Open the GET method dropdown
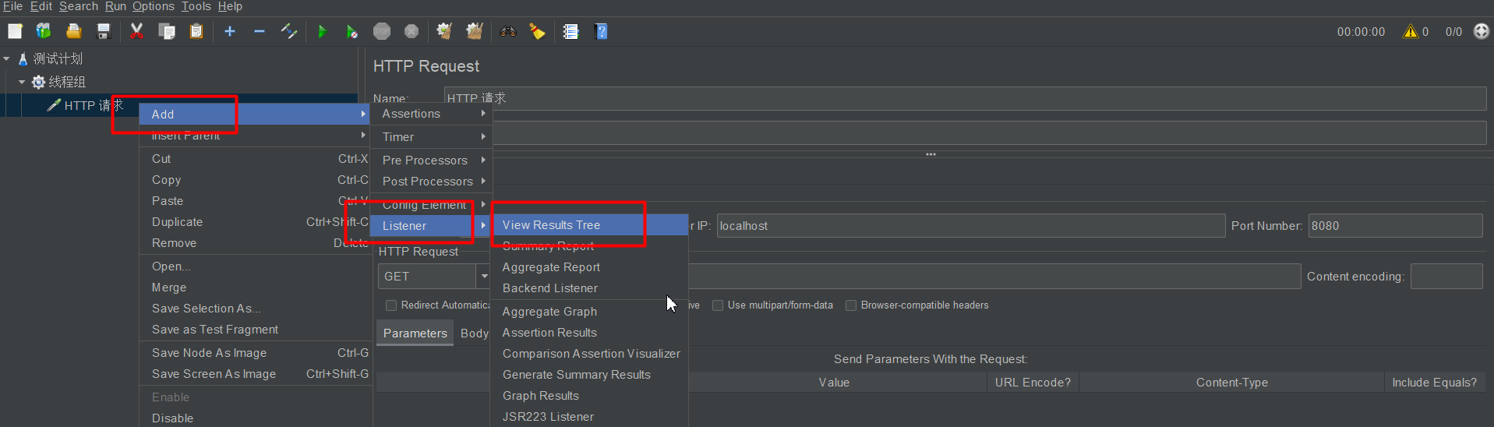Image resolution: width=1494 pixels, height=427 pixels. coord(483,277)
